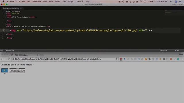This screenshot has height=103, width=184.
Task: Open the Goto menu
Action: 57,1
